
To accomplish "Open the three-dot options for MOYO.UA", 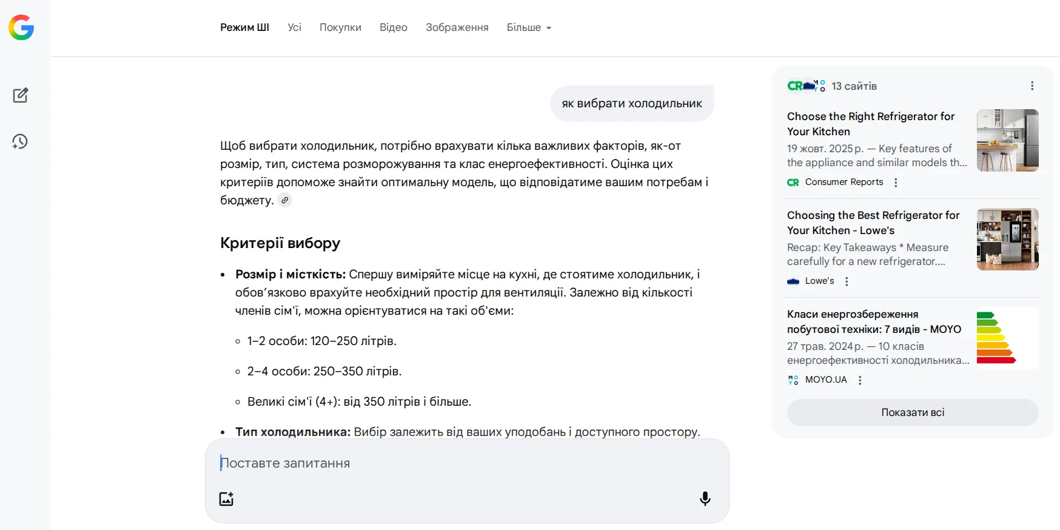I will (860, 380).
